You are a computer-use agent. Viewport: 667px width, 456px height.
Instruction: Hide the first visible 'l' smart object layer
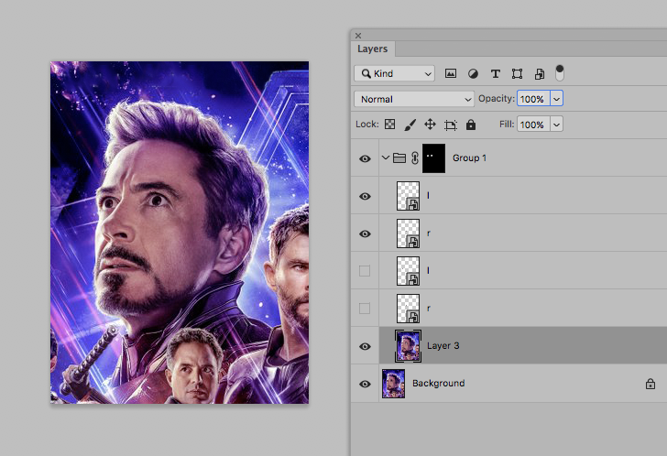click(x=365, y=196)
